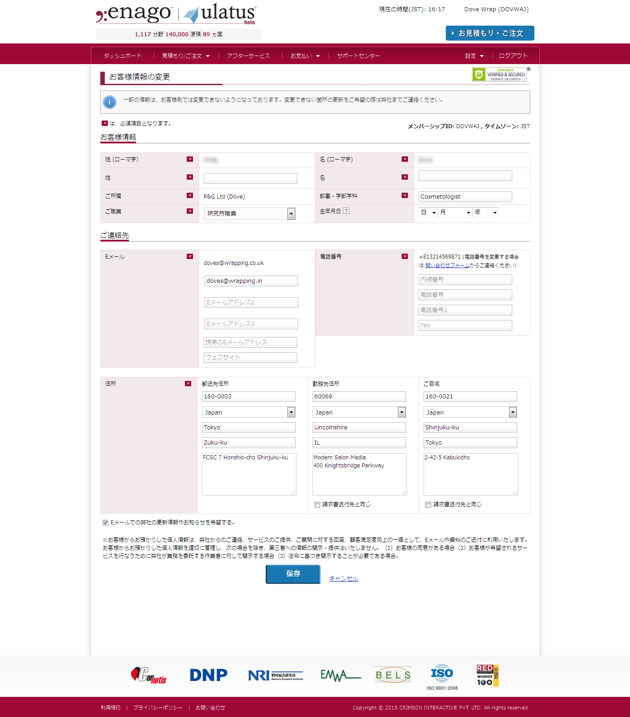Open the ダッシュボード menu item
The image size is (630, 717).
[x=123, y=56]
